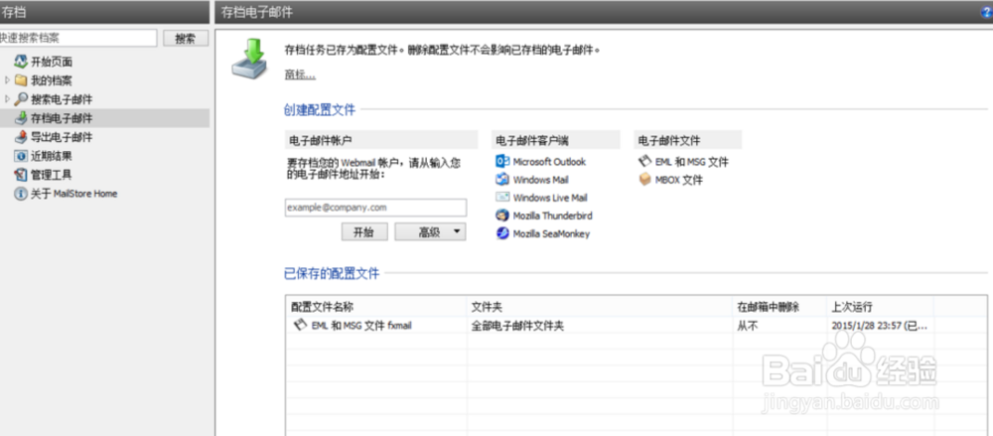Select 近期结果 in sidebar
This screenshot has height=436, width=993.
[52, 156]
